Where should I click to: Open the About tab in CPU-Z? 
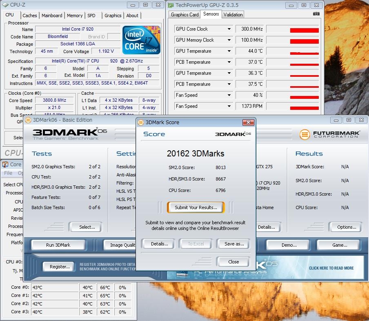point(132,16)
